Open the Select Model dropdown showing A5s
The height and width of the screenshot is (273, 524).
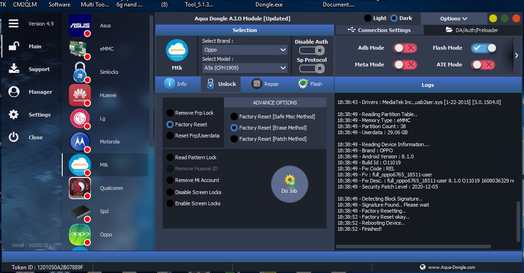(x=245, y=68)
